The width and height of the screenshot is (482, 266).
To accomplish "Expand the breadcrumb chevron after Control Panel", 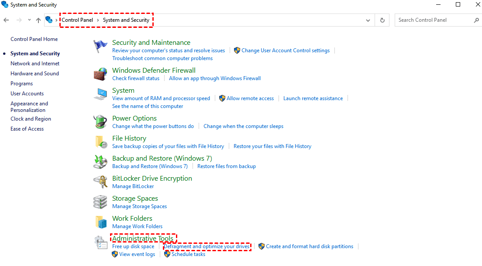I will point(98,20).
